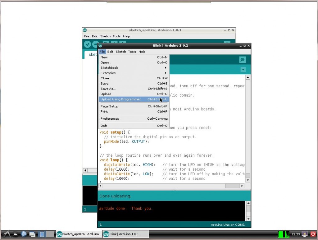This screenshot has width=318, height=240.
Task: Click the left scroll arrow in sketch_apr07a window
Action: 85,170
